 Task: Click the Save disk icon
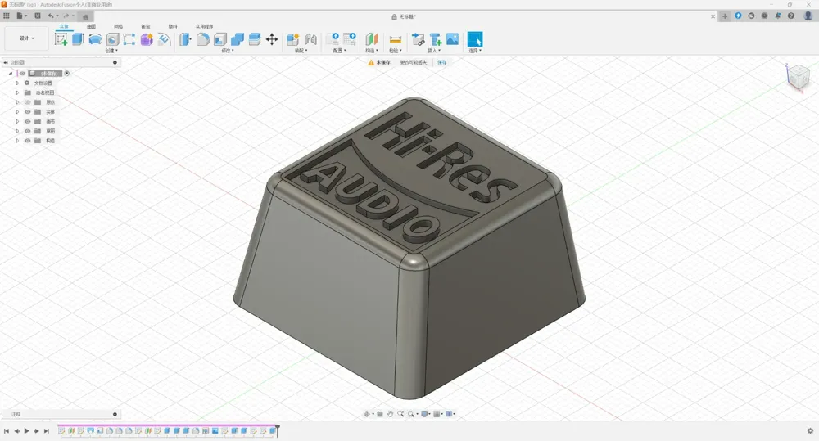(38, 16)
